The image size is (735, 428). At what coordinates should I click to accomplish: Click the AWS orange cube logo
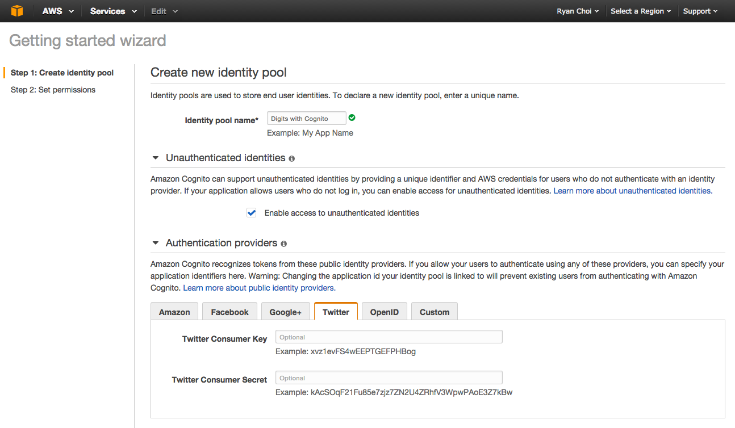[17, 11]
